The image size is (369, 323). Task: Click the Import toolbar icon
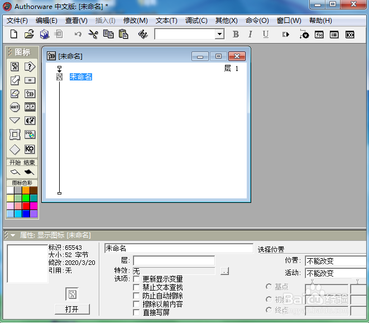[59, 35]
